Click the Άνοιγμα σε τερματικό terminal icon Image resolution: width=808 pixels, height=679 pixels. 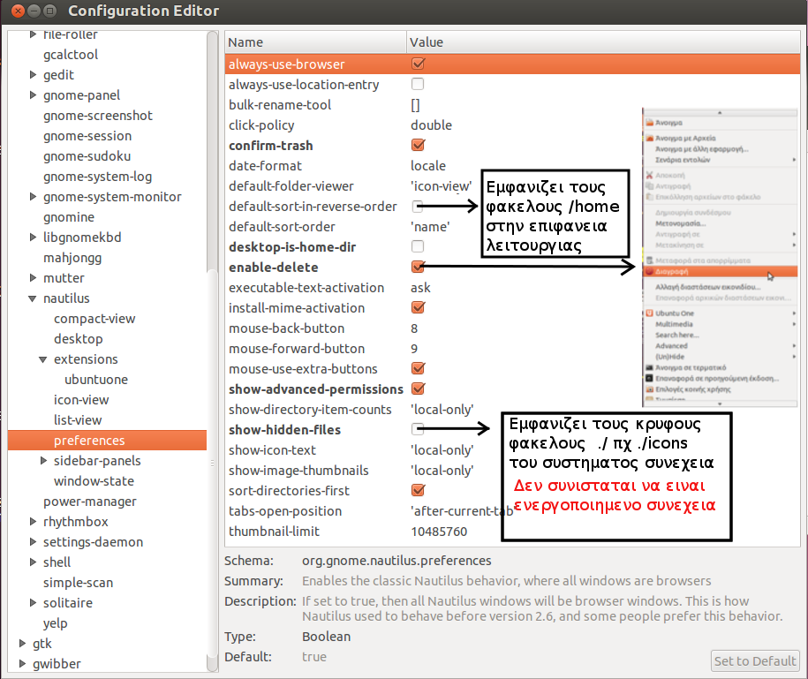pos(649,366)
